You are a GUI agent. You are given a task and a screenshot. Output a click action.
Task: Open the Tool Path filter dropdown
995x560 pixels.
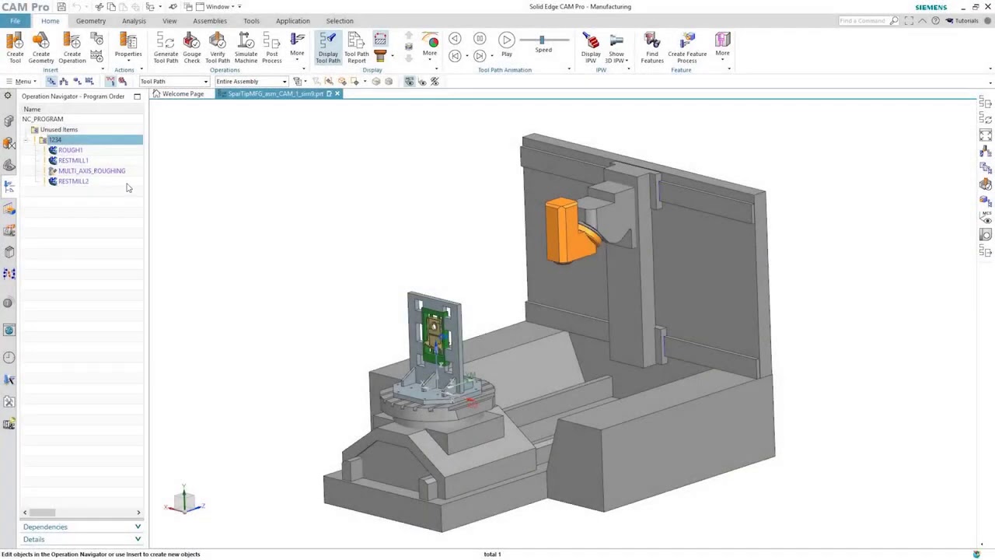[174, 82]
